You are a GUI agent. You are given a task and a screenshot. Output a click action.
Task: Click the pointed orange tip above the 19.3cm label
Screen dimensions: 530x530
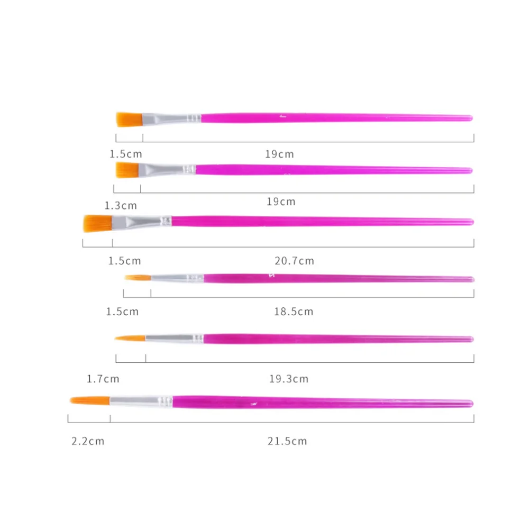point(131,337)
